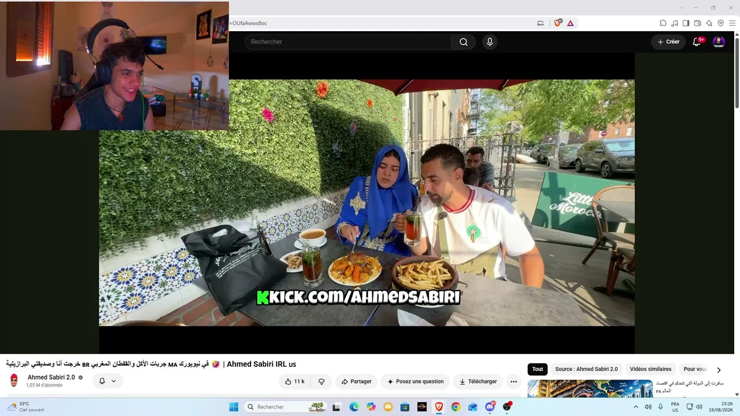
Task: Switch to Brave browser in the taskbar
Action: [x=439, y=407]
